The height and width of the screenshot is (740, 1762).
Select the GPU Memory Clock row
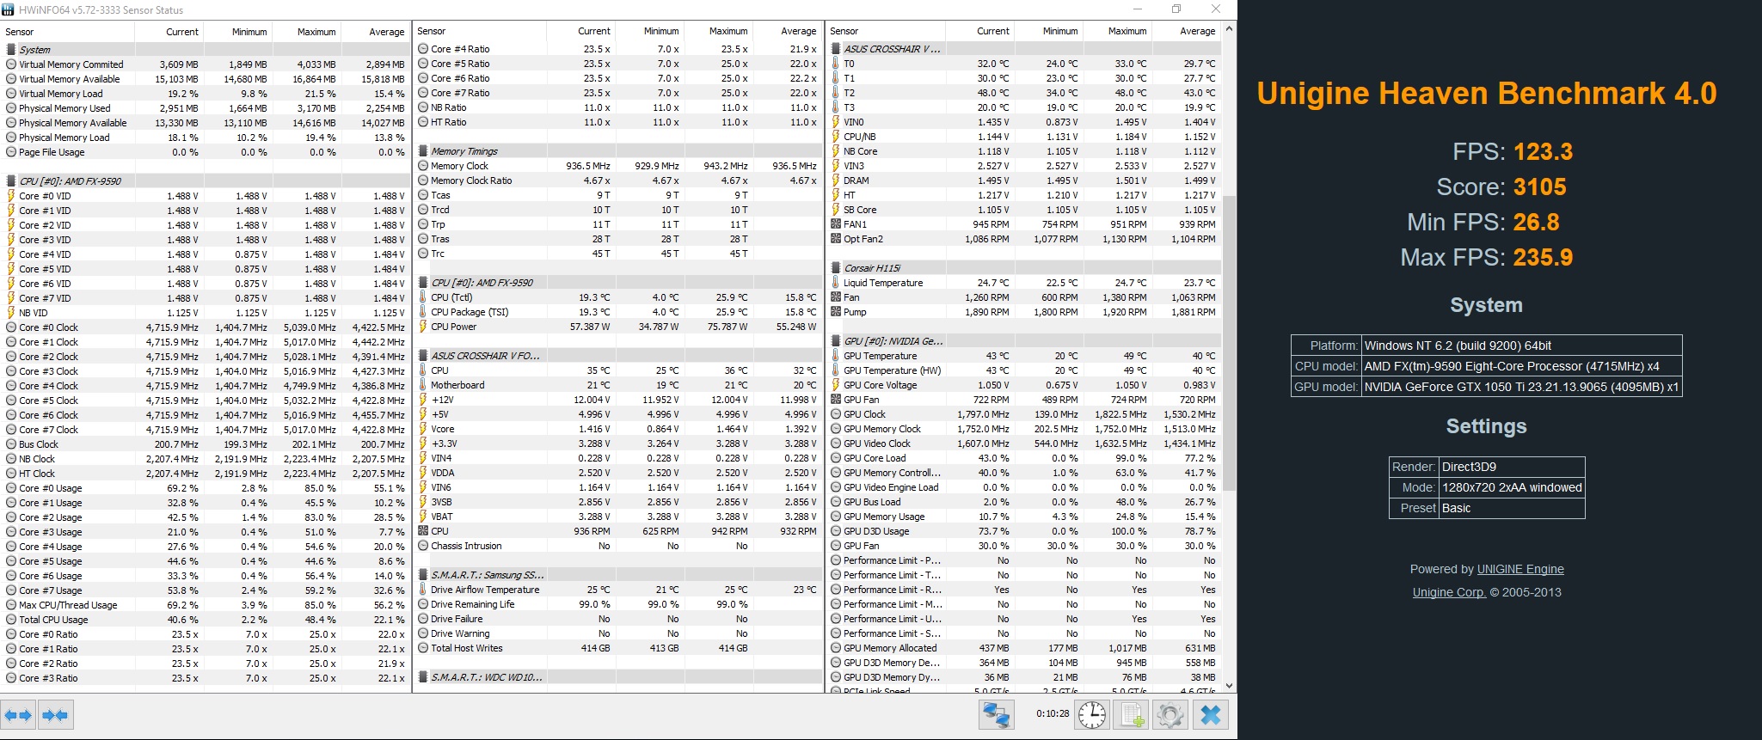(1023, 429)
